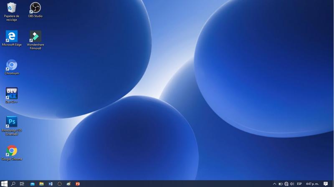Select the Chromium desktop icon
Viewport: 334px width, 187px height.
click(x=12, y=65)
